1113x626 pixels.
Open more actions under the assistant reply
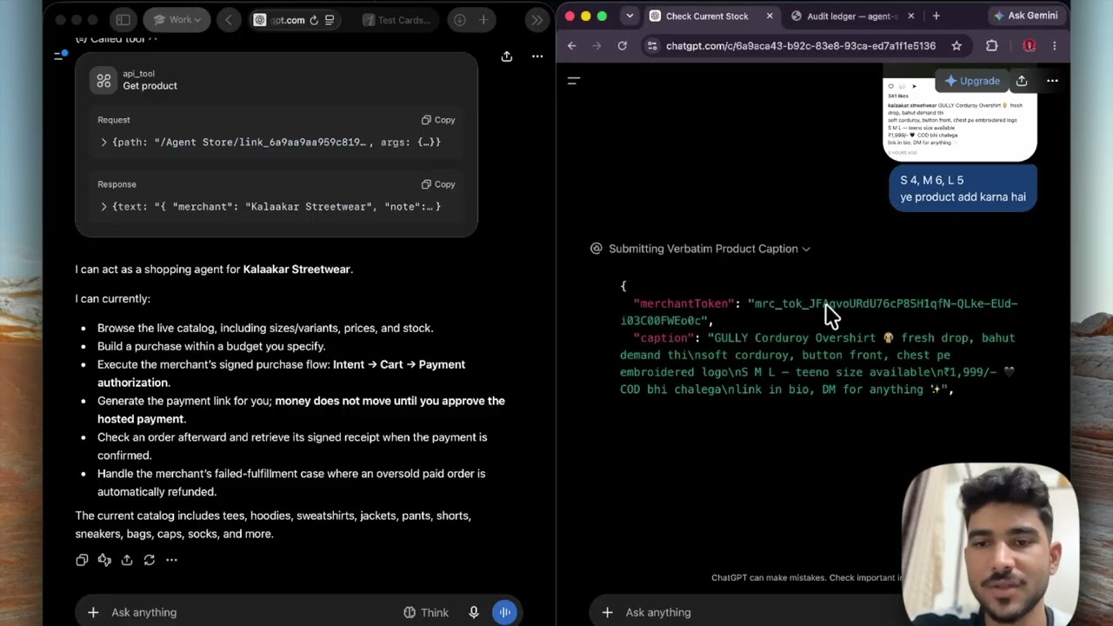[x=171, y=560]
